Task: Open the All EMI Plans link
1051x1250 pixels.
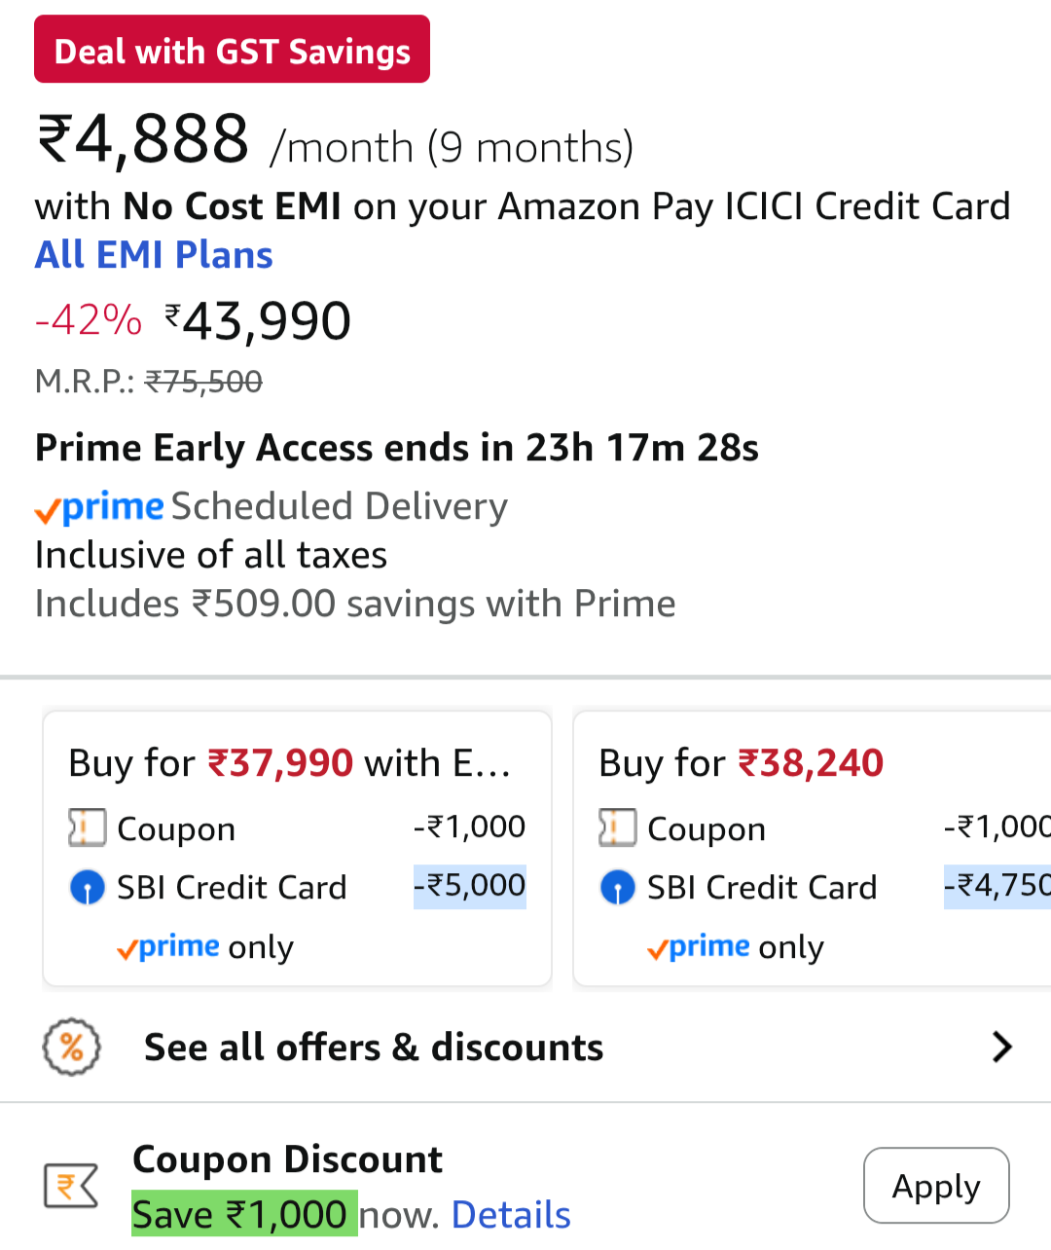Action: coord(154,255)
